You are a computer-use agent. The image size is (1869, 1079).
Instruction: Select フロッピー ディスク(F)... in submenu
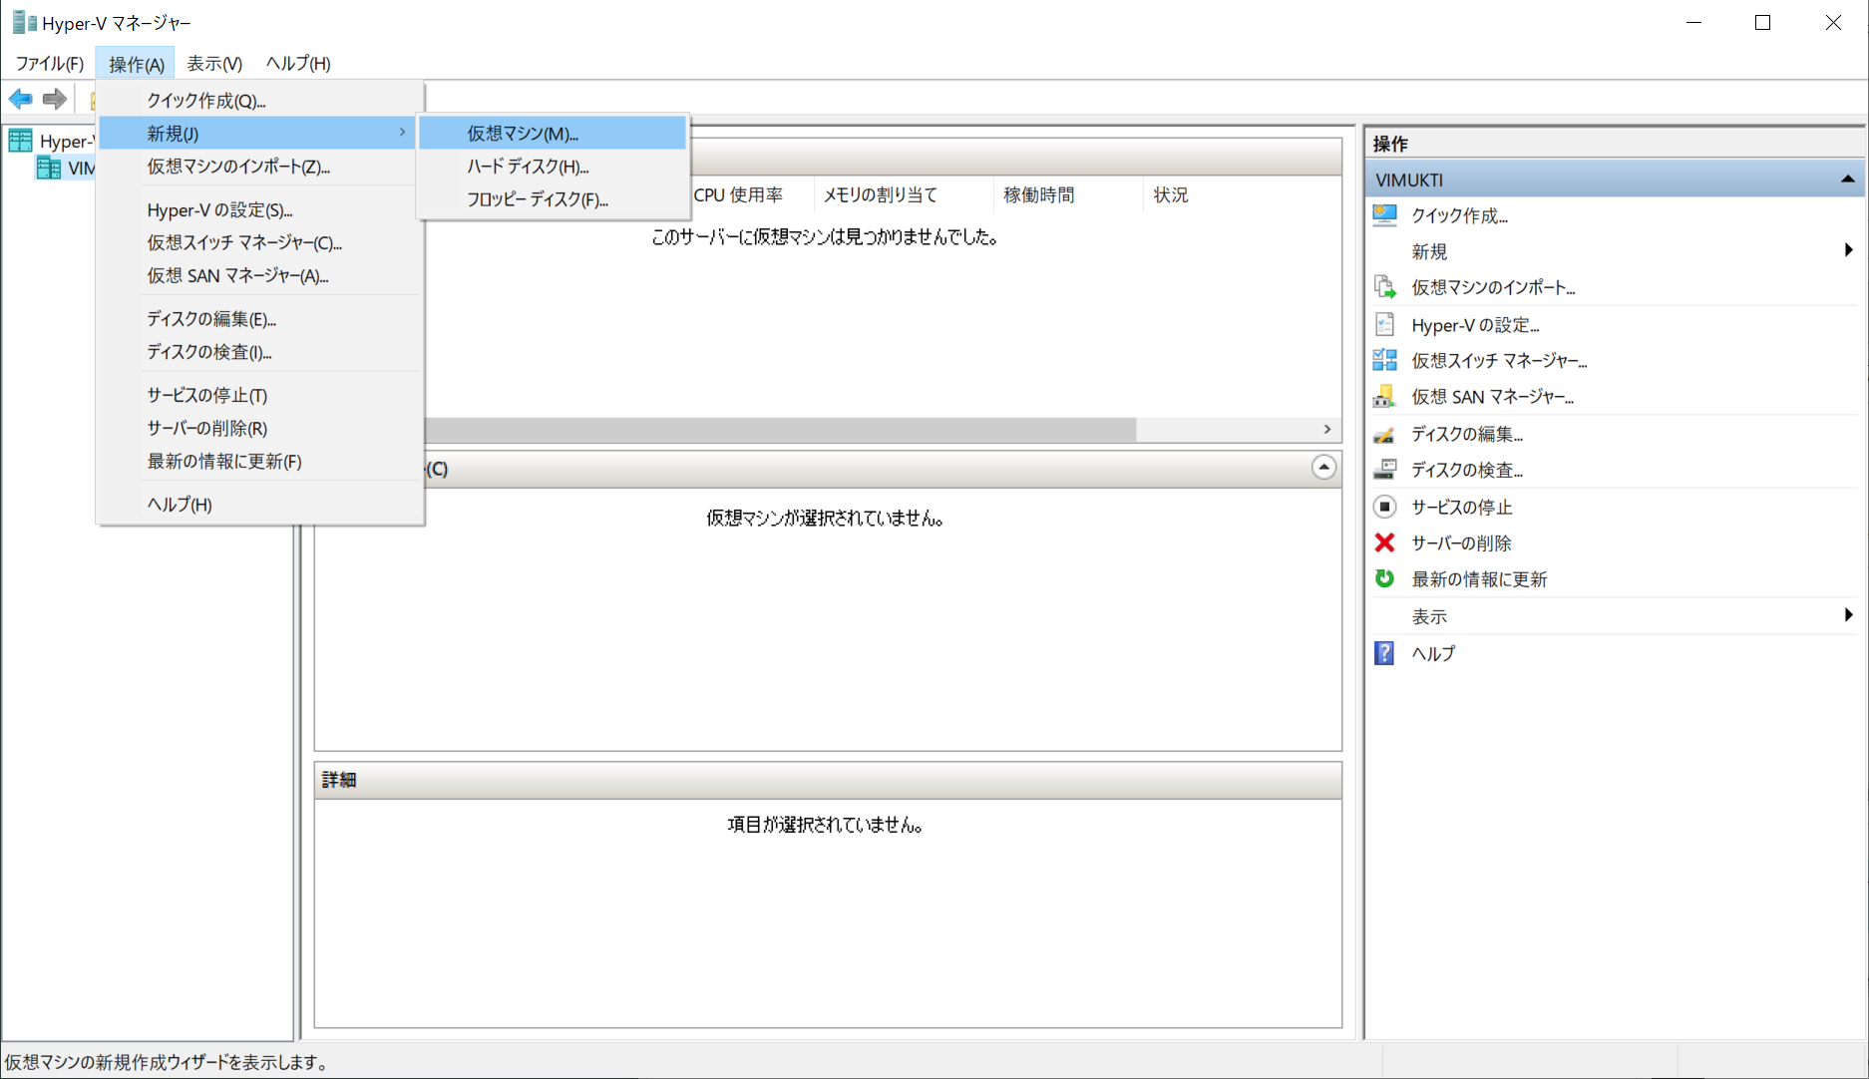coord(553,198)
